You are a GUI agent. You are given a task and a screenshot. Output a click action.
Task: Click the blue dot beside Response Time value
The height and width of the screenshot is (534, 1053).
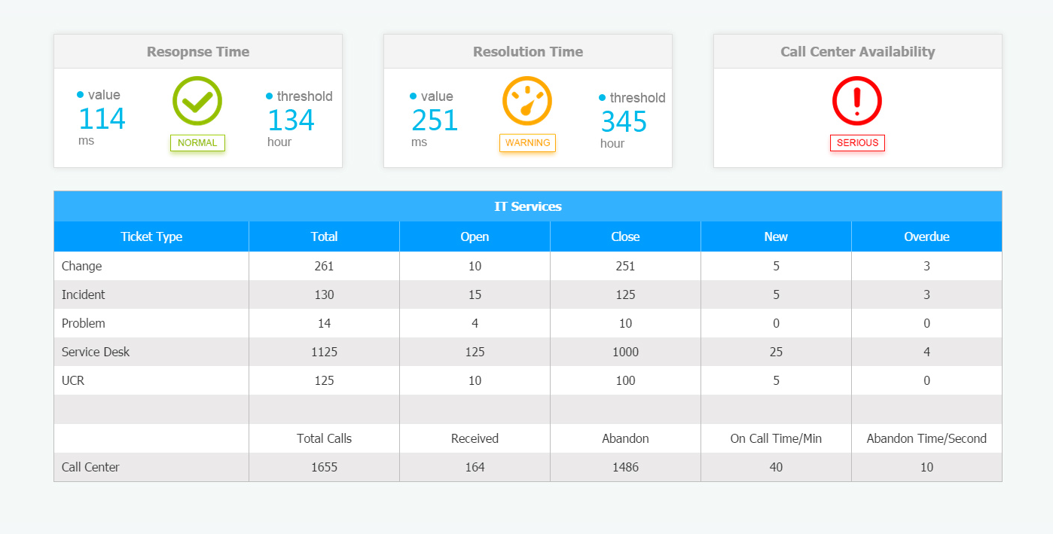[x=81, y=95]
